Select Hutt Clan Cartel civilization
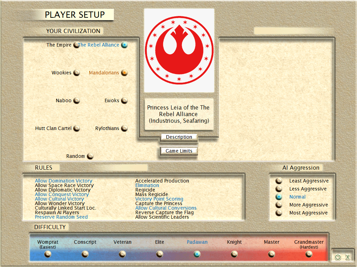Screen dimensions: 357x267 pyautogui.click(x=76, y=128)
